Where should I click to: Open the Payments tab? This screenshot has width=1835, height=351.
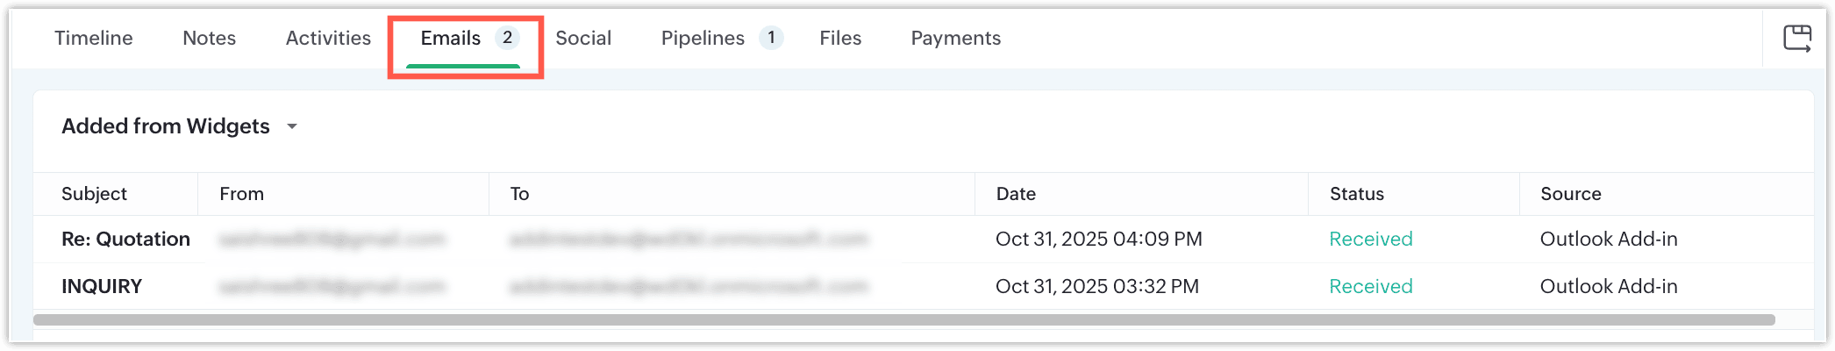coord(955,39)
